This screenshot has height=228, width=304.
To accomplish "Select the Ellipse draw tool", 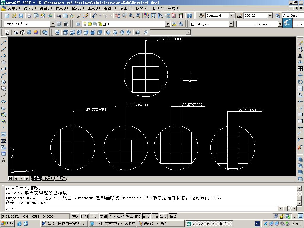I will click(x=4, y=102).
